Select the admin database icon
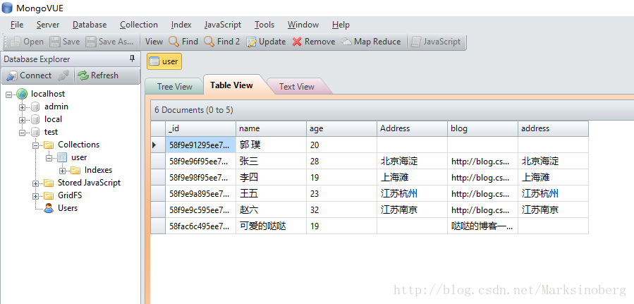This screenshot has height=304, width=634. 35,107
